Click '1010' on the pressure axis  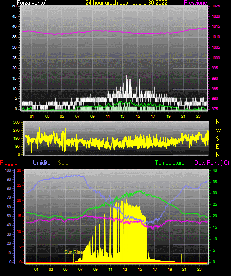point(216,37)
